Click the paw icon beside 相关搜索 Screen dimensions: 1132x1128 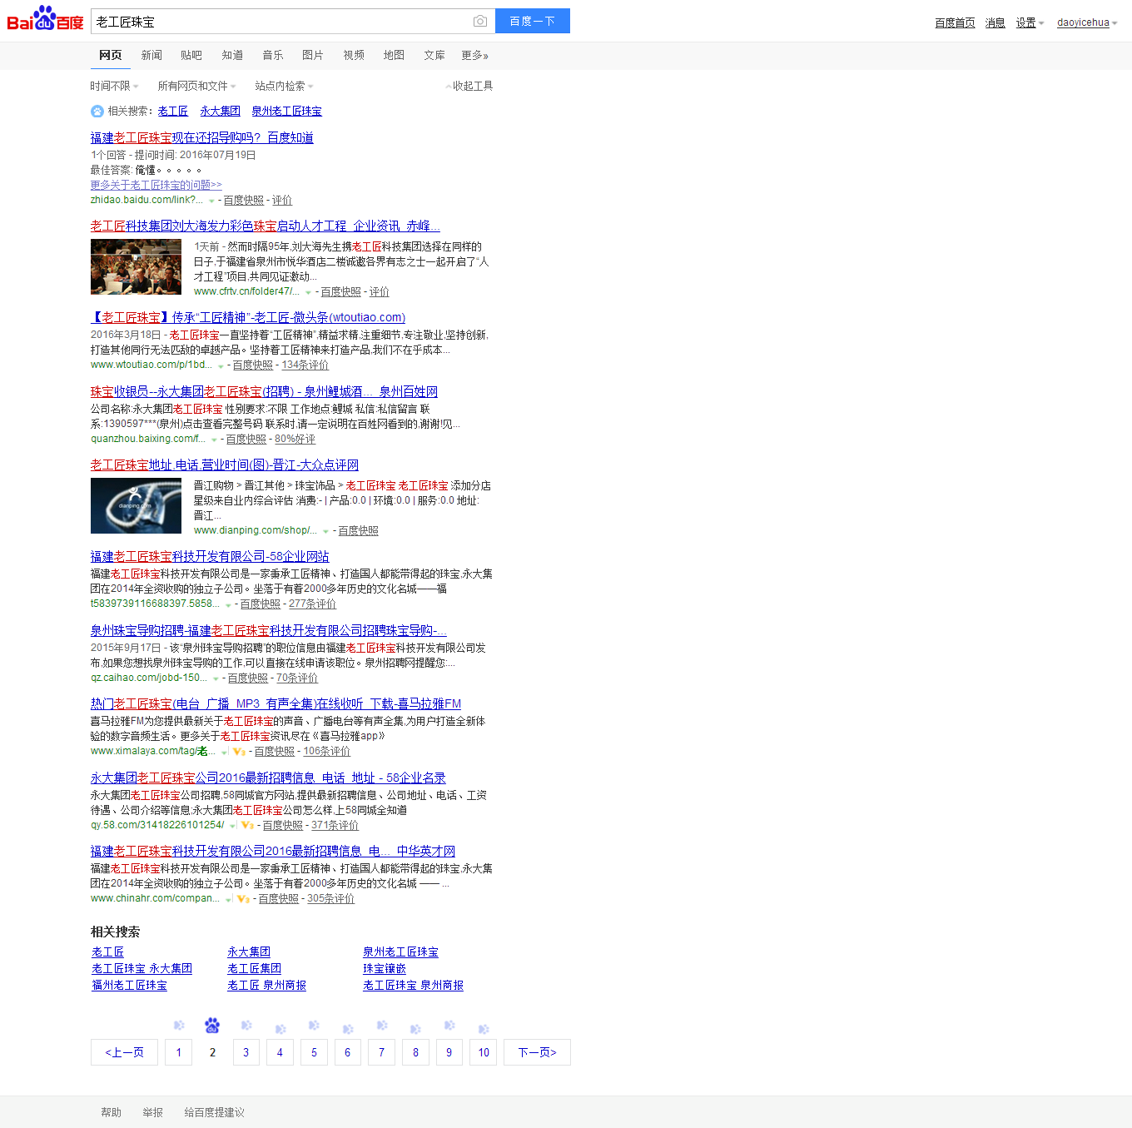click(97, 112)
